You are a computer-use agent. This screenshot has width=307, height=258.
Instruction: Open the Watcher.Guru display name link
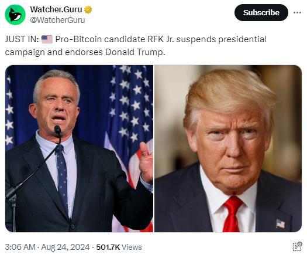[56, 9]
